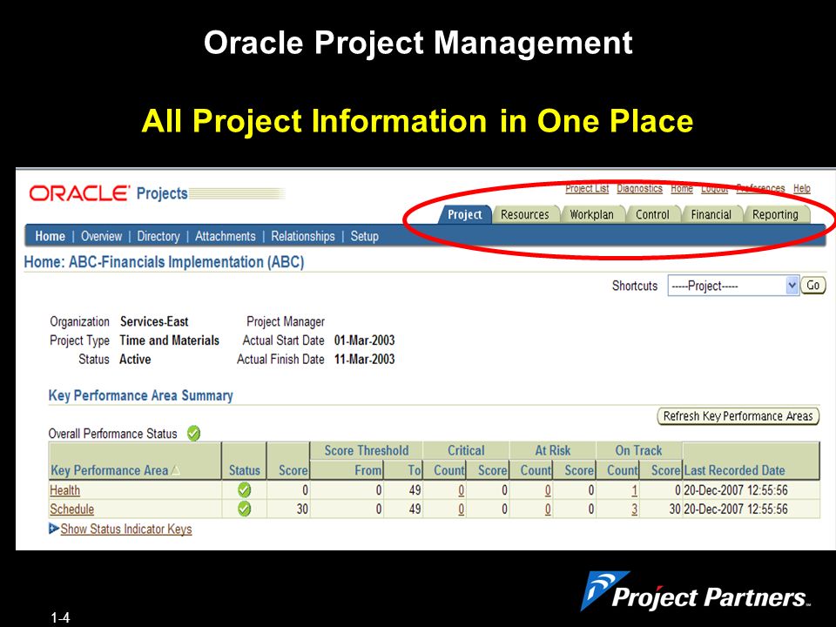Click the Actual Finish Date 11-Mar-2003
Image resolution: width=836 pixels, height=627 pixels.
(365, 360)
